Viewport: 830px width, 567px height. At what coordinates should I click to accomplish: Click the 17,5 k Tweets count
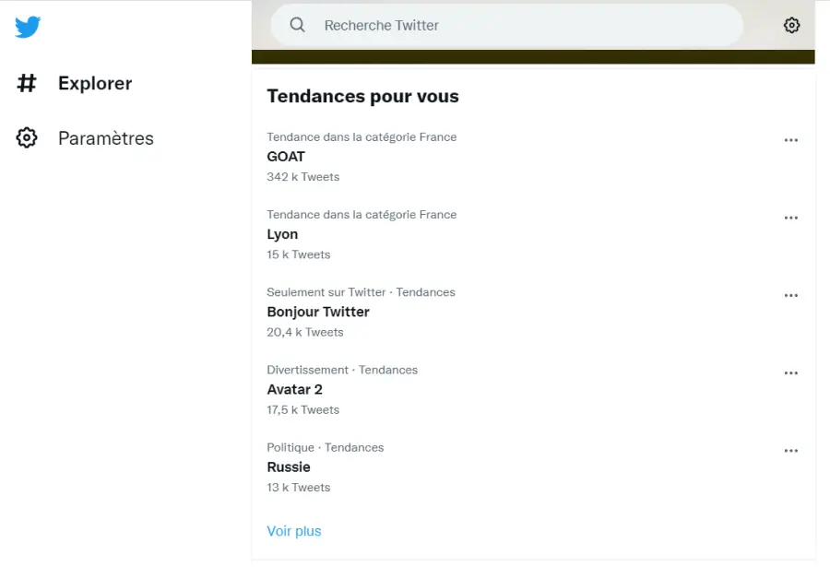tap(302, 409)
